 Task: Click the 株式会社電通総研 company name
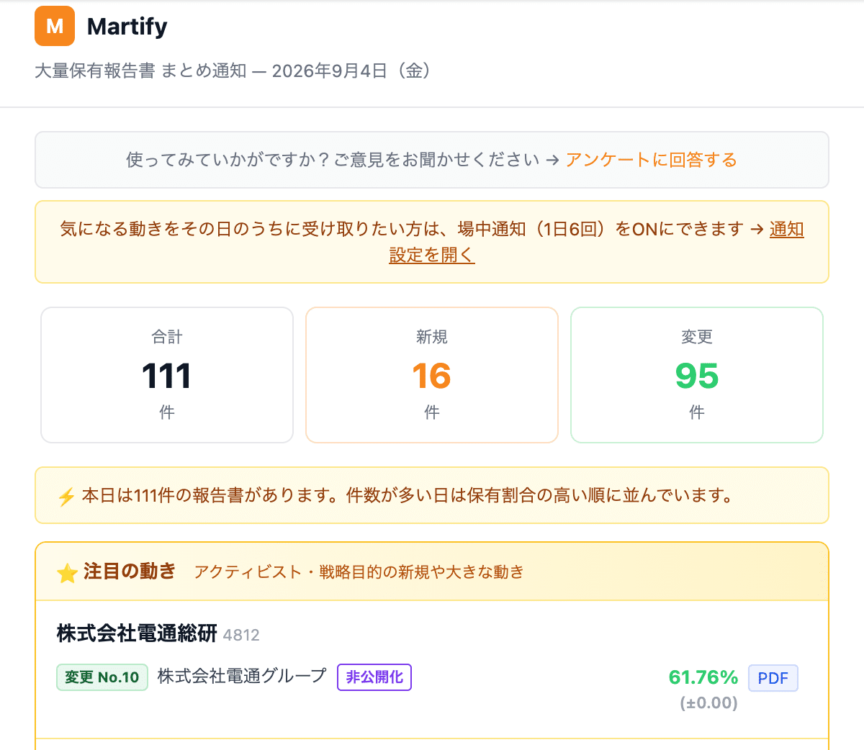point(137,634)
